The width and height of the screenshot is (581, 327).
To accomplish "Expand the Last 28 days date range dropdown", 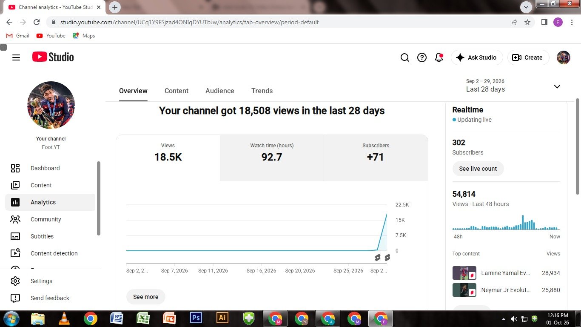I will 514,86.
